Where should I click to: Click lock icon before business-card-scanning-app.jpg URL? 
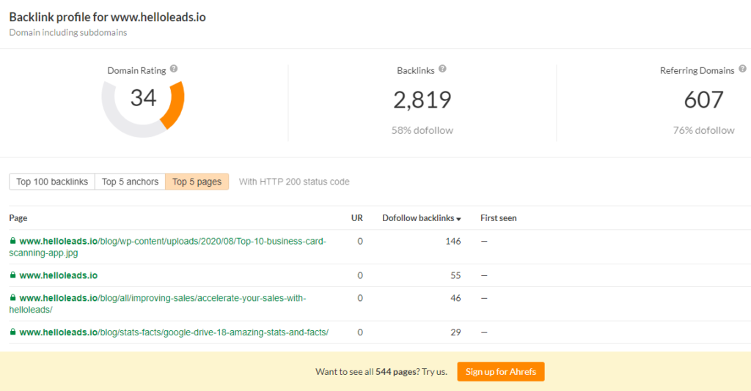click(x=12, y=241)
